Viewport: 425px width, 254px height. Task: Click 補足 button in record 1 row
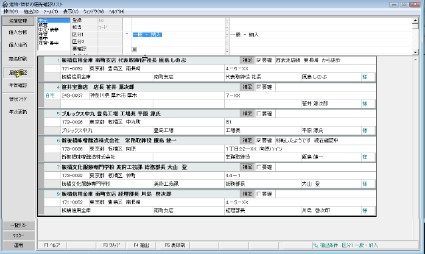(x=247, y=60)
